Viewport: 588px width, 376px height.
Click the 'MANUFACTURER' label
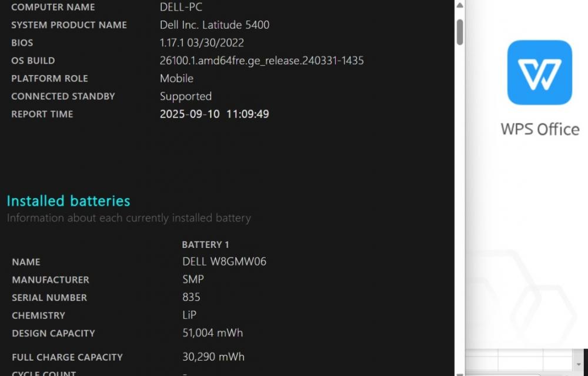click(x=50, y=280)
